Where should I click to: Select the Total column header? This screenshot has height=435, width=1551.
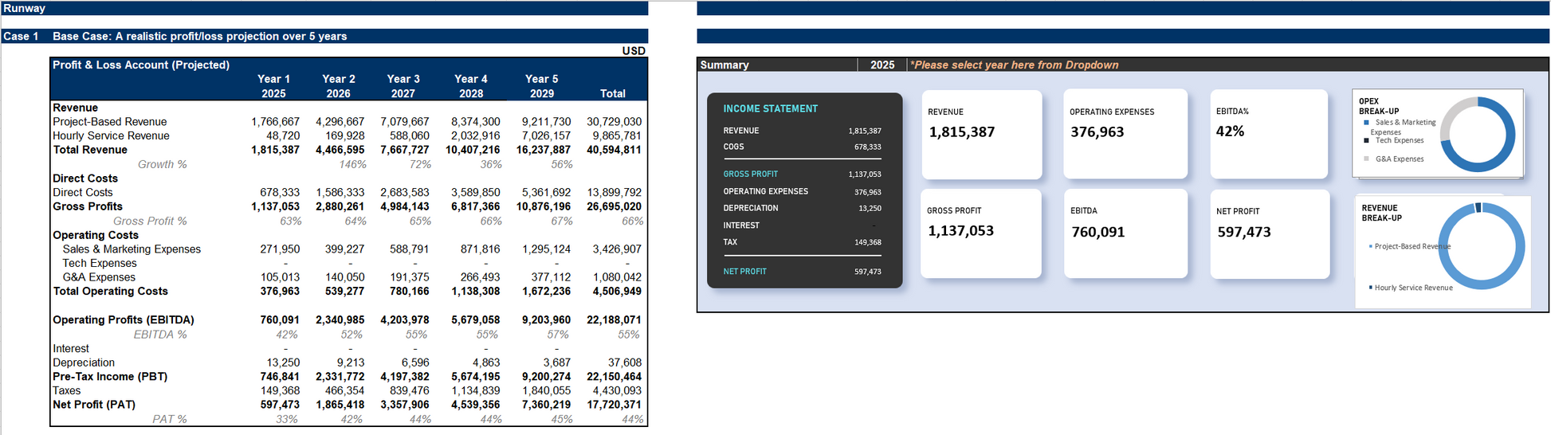pos(612,93)
